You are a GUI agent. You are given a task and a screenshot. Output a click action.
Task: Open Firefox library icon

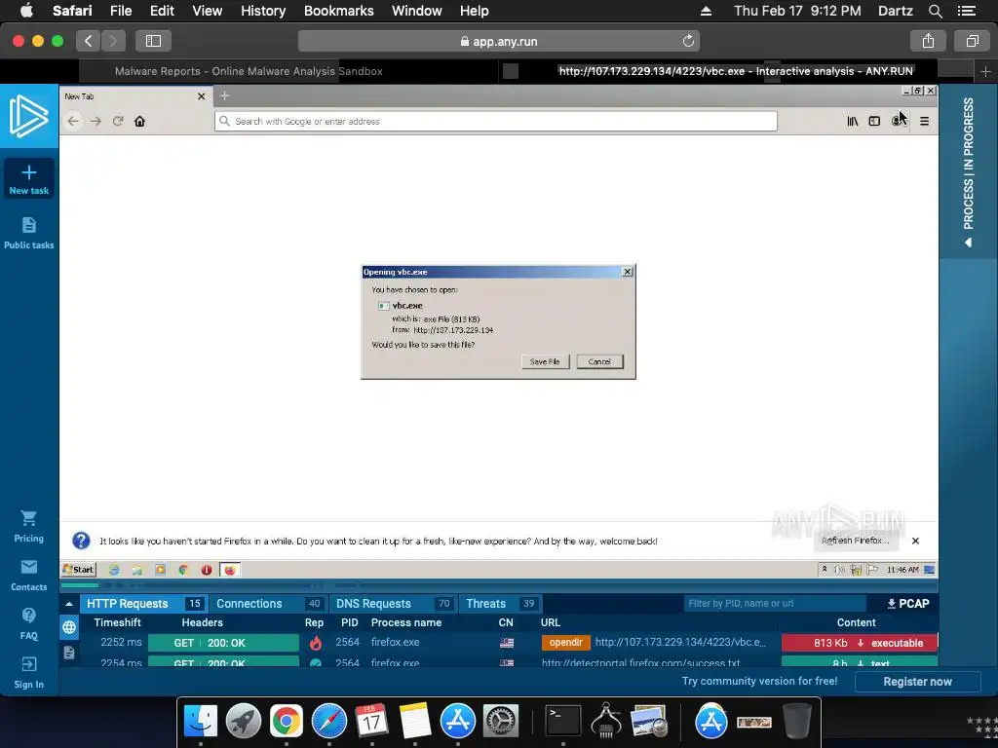(x=852, y=121)
